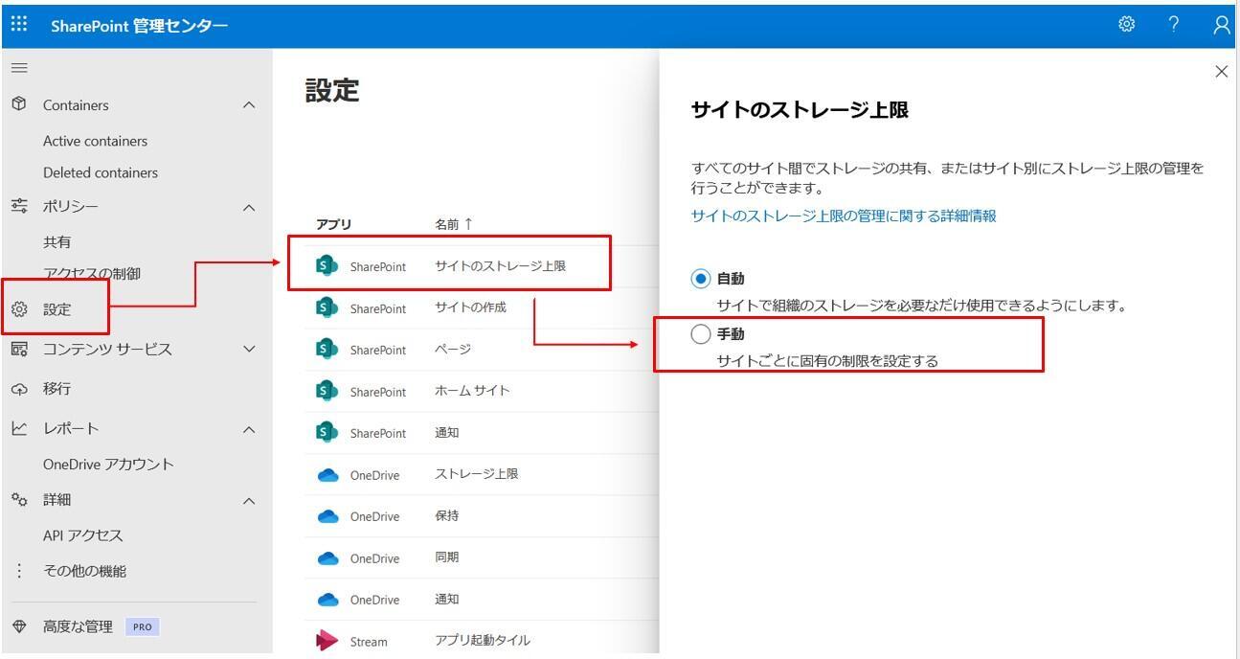Click the 高度な管理 diamond icon

click(x=19, y=626)
